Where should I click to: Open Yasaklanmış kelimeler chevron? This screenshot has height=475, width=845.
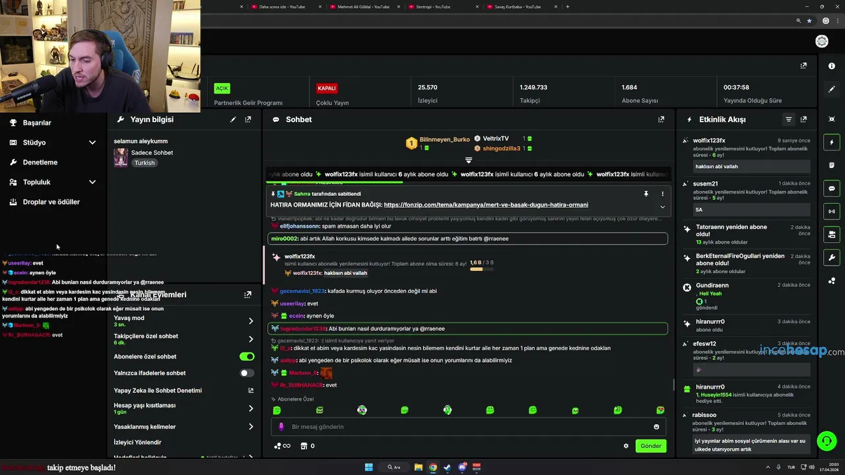click(251, 427)
